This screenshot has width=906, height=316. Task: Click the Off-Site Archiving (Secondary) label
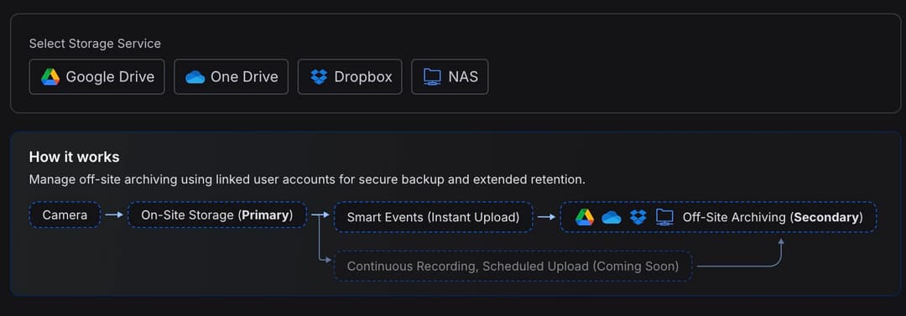(773, 217)
